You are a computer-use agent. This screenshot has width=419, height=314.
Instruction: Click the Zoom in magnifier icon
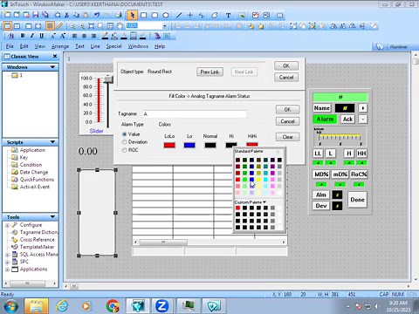[x=82, y=26]
